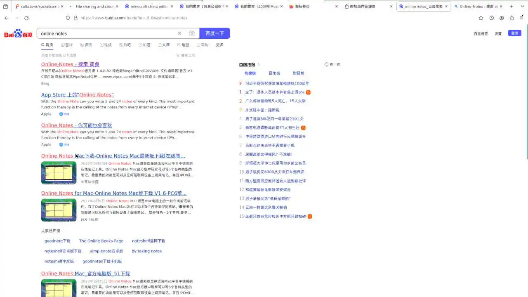
Task: Open hot topic 外资链中国: 建新链
Action: 262,110
